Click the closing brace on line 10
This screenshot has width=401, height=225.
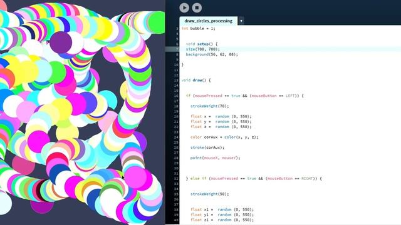coord(182,65)
